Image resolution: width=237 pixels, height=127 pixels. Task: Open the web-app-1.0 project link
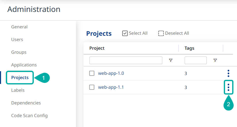(x=111, y=74)
